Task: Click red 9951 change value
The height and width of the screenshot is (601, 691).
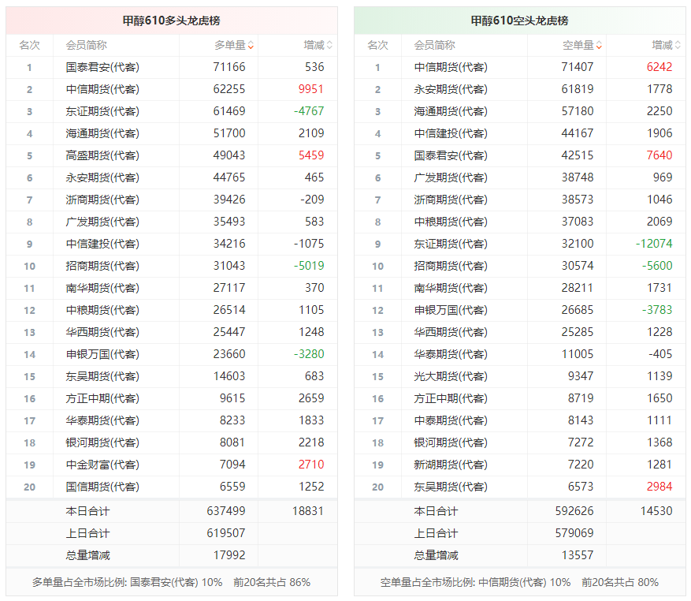Action: click(x=311, y=89)
